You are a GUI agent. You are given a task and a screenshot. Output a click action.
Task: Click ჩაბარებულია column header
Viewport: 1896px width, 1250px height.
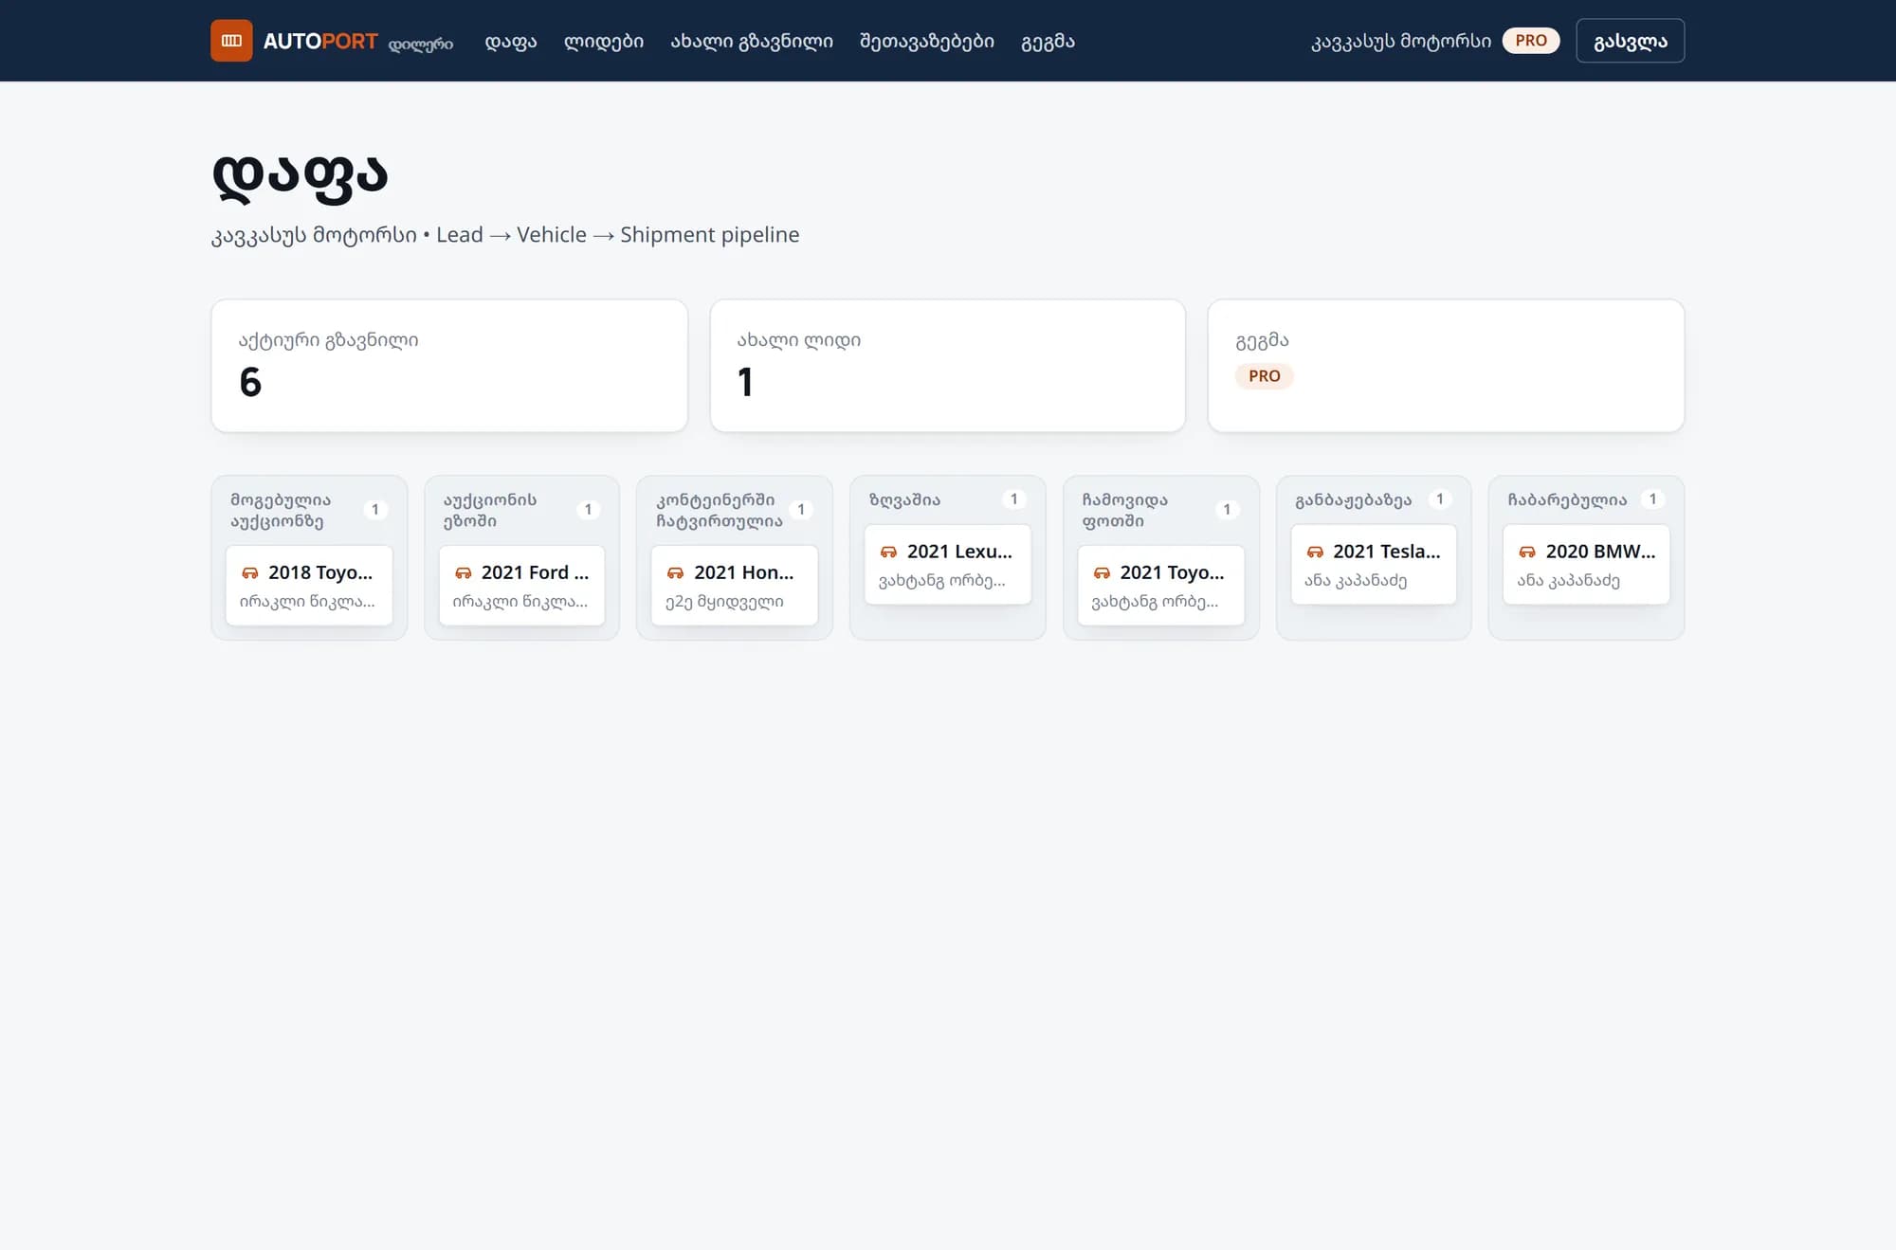[x=1567, y=499]
